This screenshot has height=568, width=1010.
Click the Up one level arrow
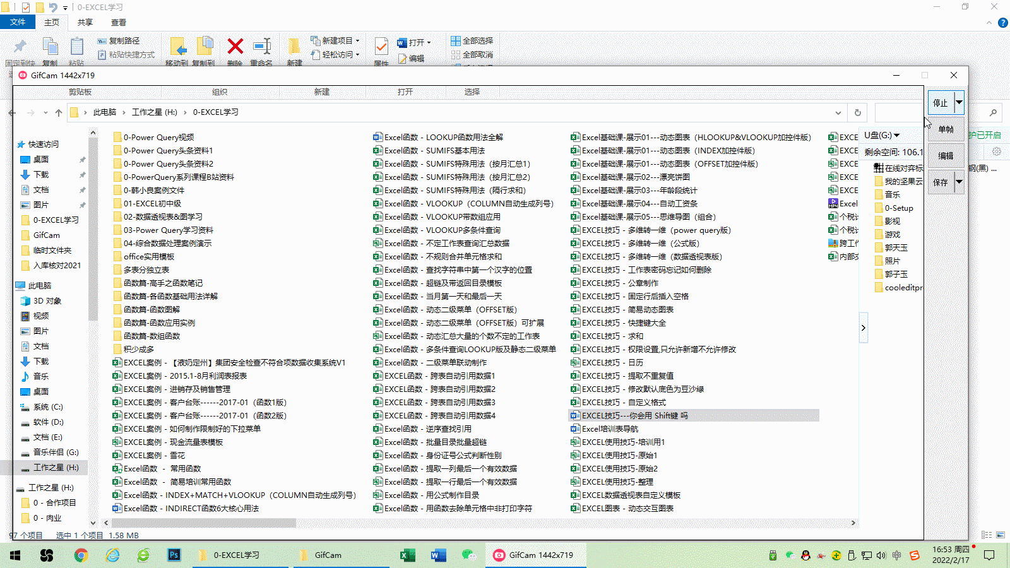pos(59,112)
